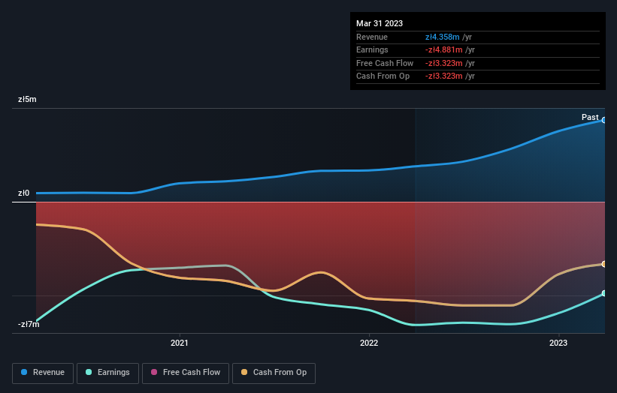Toggle the Free Cash Flow legend button
Screen dimensions: 617x393
pos(186,373)
